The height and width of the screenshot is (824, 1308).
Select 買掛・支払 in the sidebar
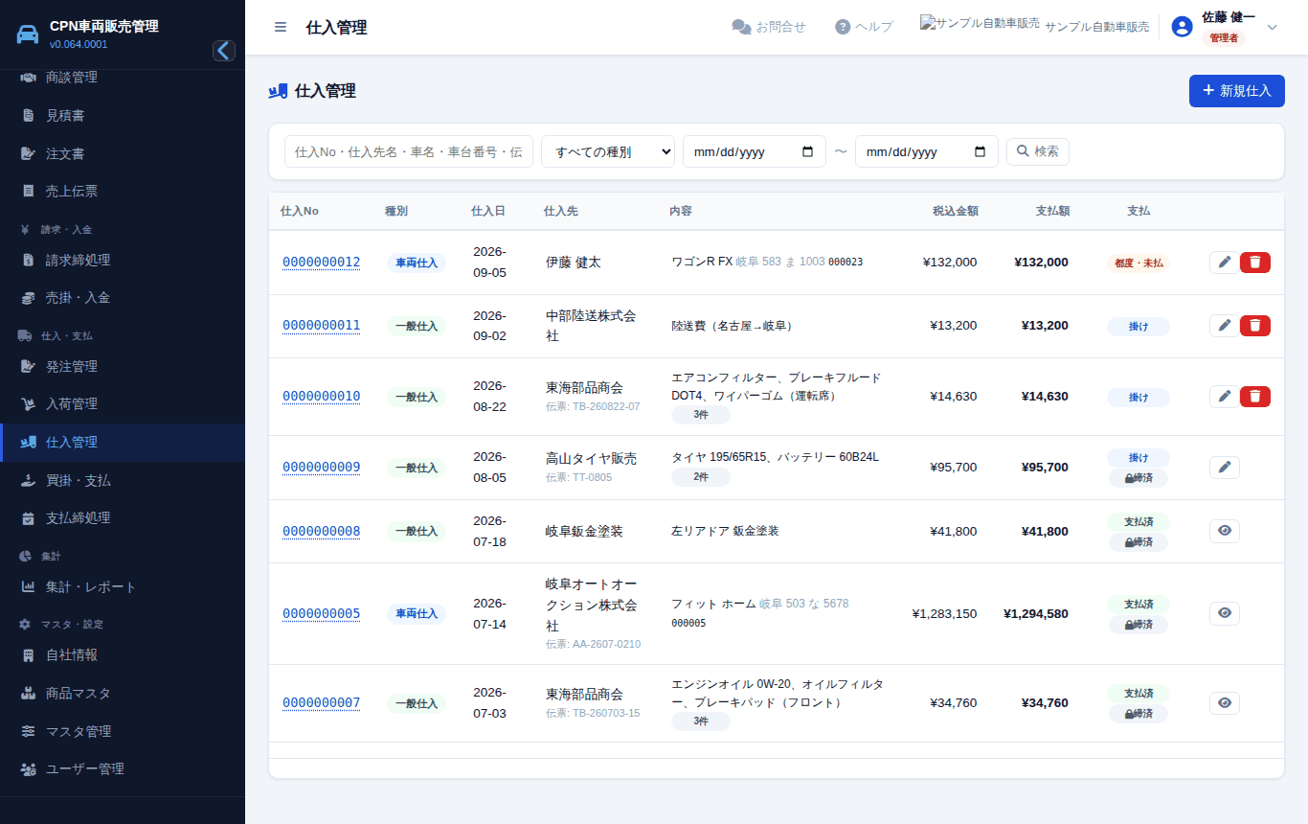[123, 480]
